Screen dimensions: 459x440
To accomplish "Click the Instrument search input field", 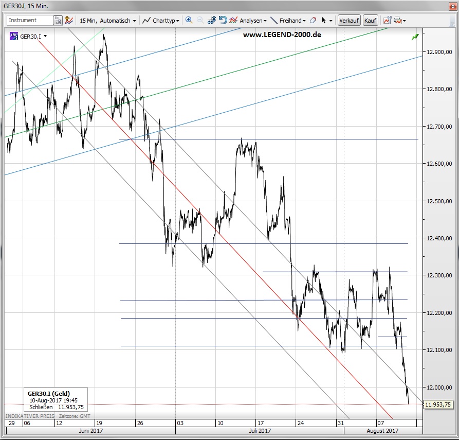I will point(30,20).
